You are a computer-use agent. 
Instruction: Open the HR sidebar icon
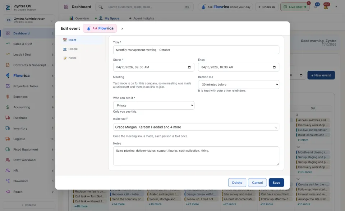(x=8, y=170)
